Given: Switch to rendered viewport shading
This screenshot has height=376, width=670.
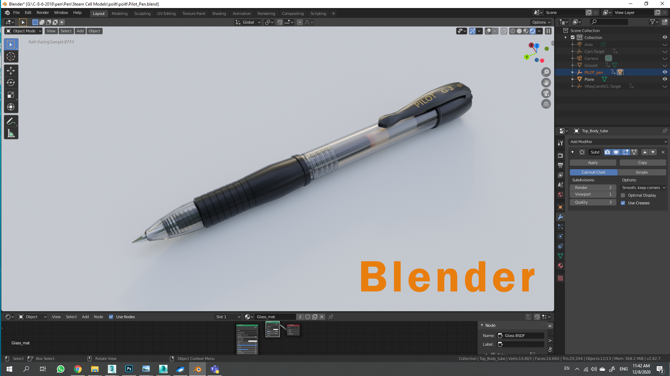Looking at the screenshot, I should point(533,31).
